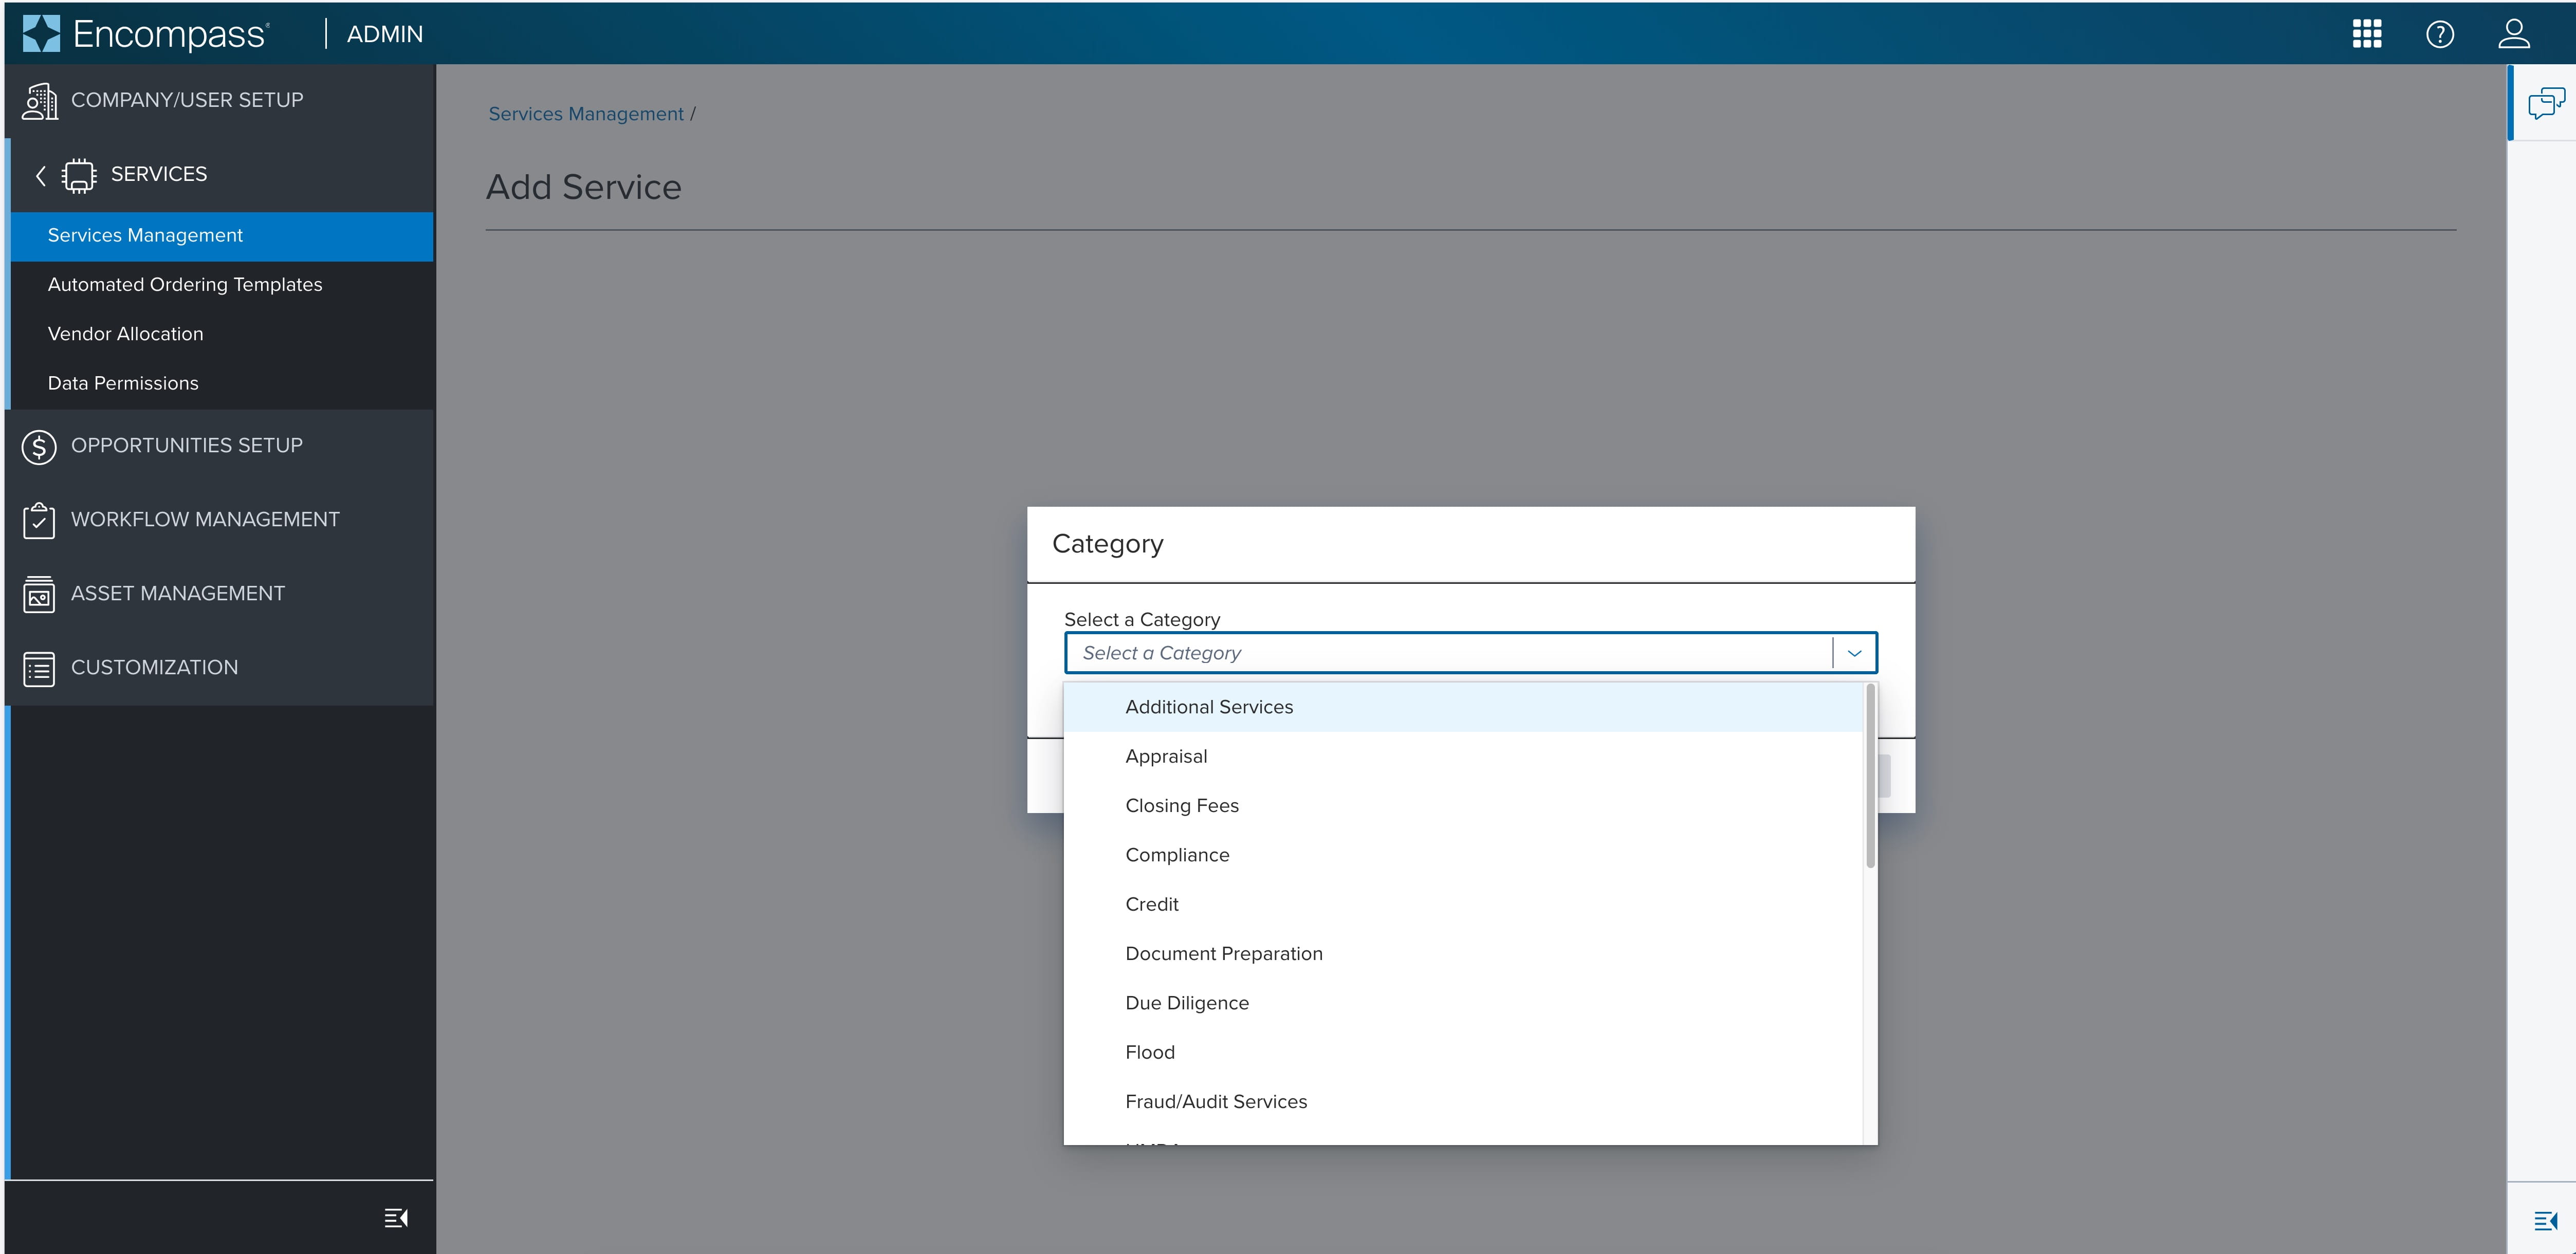Choose Appraisal from category list
The height and width of the screenshot is (1254, 2576).
(1166, 756)
